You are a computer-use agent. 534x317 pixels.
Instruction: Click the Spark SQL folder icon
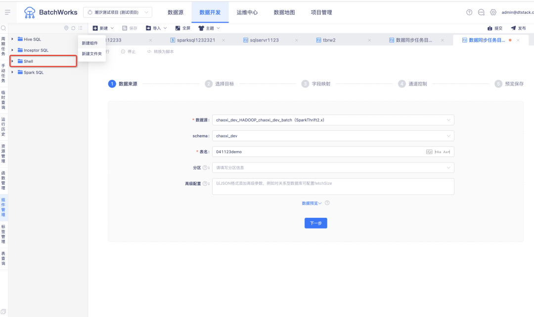20,72
